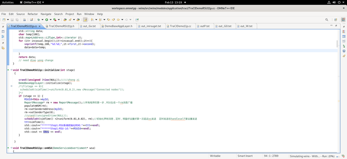
Task: Open the Refactor menu
Action: click(x=33, y=14)
